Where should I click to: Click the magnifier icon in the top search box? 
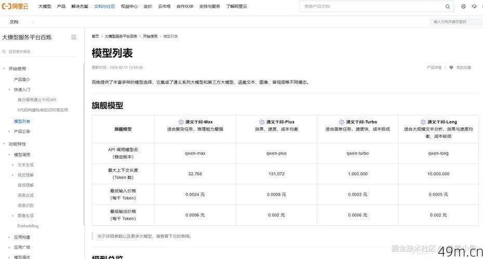(x=448, y=7)
